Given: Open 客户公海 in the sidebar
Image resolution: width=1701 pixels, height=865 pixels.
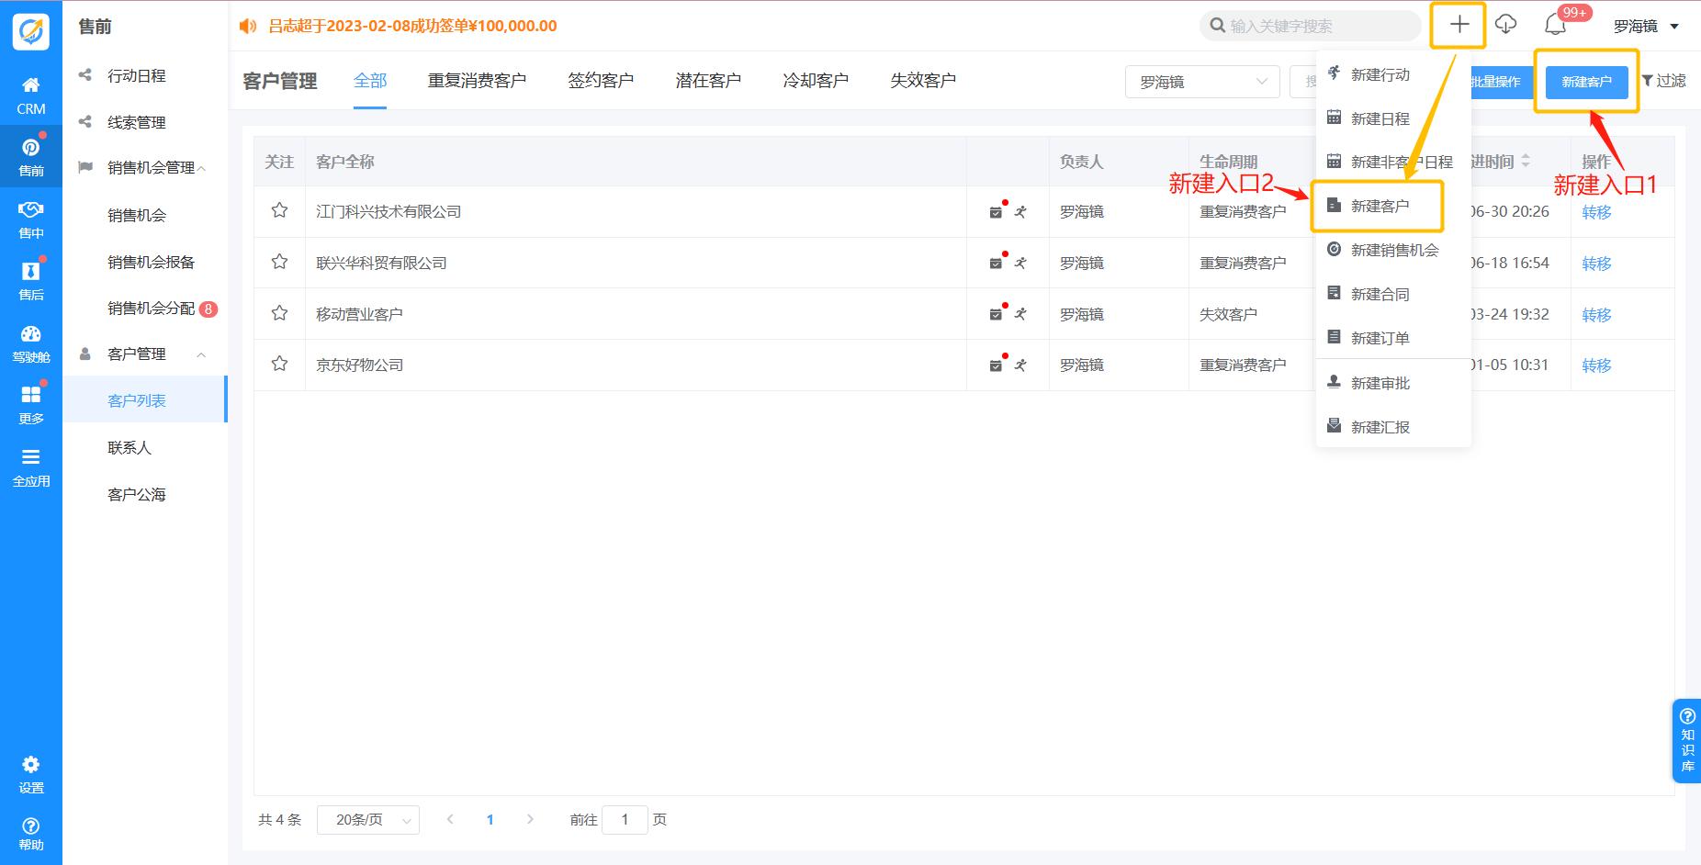Looking at the screenshot, I should (x=137, y=494).
